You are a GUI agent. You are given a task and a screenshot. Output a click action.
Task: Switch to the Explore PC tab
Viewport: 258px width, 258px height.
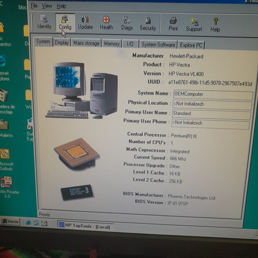click(x=191, y=45)
